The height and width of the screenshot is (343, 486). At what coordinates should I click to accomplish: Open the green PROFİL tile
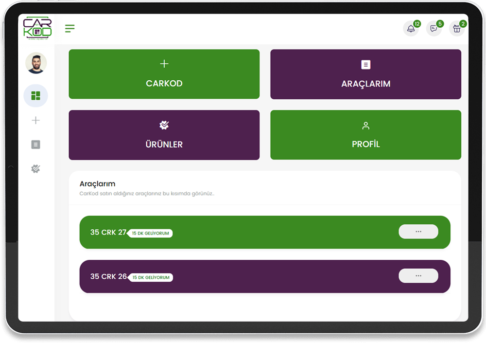[x=365, y=135]
